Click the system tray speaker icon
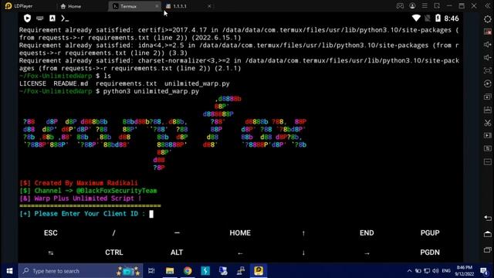Screen dimensions: 494x278 tap(435, 271)
